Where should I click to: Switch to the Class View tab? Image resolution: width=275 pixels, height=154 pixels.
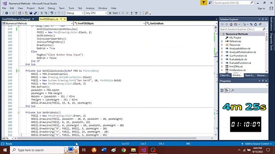pyautogui.click(x=225, y=75)
